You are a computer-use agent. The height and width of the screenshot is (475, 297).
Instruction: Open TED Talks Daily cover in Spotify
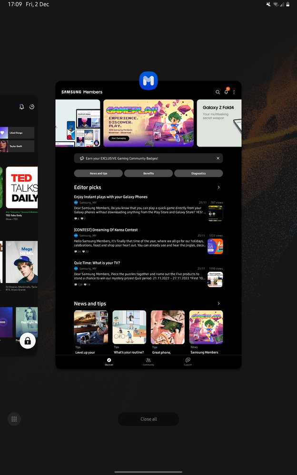point(22,188)
